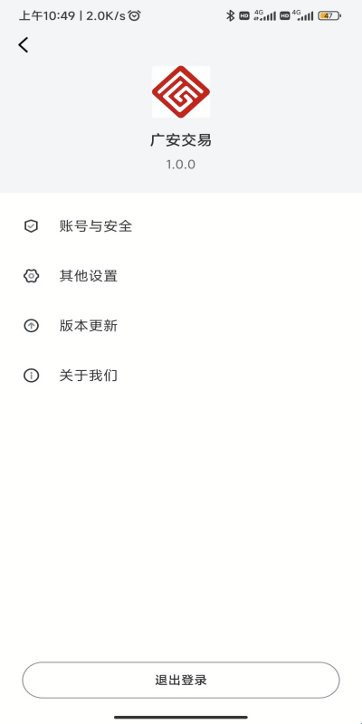Tap the battery indicator showing 47
The image size is (362, 724).
[329, 15]
